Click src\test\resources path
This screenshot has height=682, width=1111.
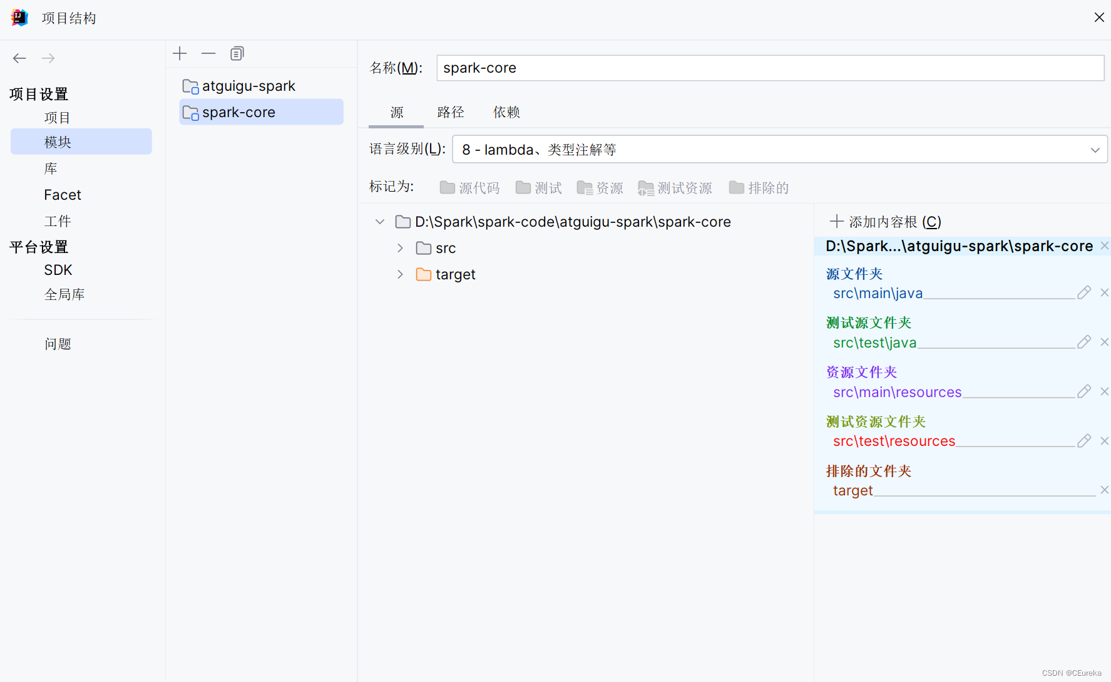click(894, 441)
